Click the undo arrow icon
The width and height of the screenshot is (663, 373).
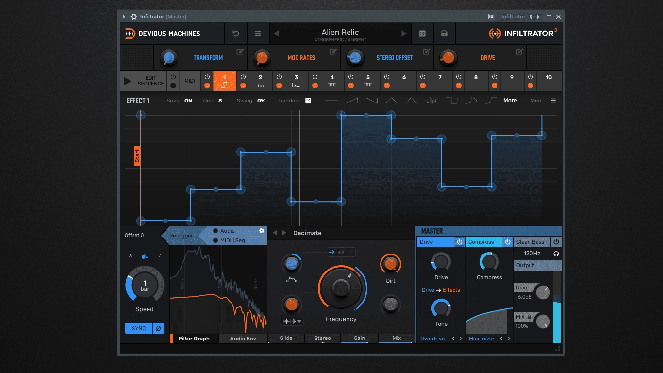[236, 34]
